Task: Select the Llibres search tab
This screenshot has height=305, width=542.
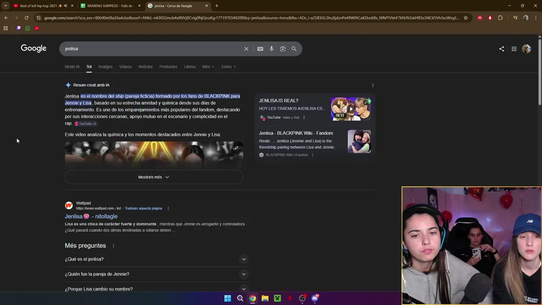Action: (190, 67)
